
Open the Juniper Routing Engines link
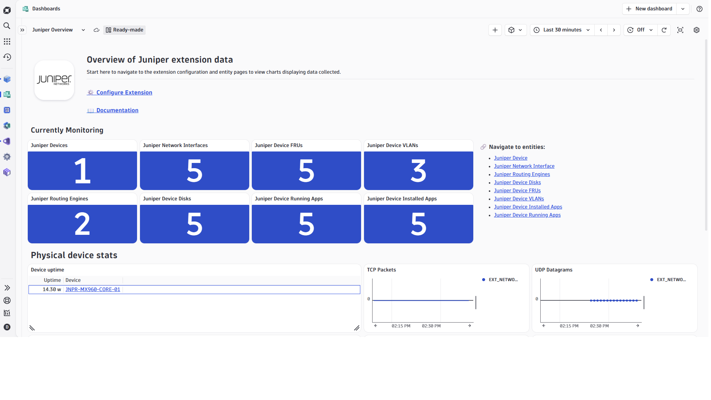[522, 174]
